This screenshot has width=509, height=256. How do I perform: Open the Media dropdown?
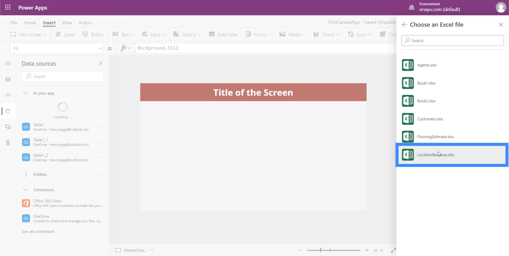(x=292, y=35)
